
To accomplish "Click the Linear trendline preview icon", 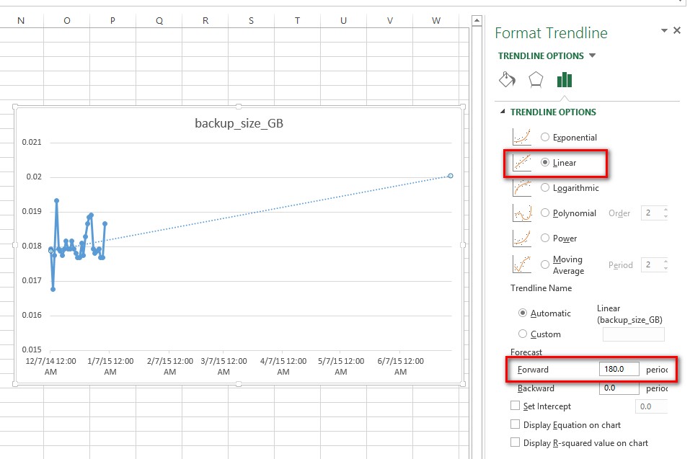I will point(522,162).
